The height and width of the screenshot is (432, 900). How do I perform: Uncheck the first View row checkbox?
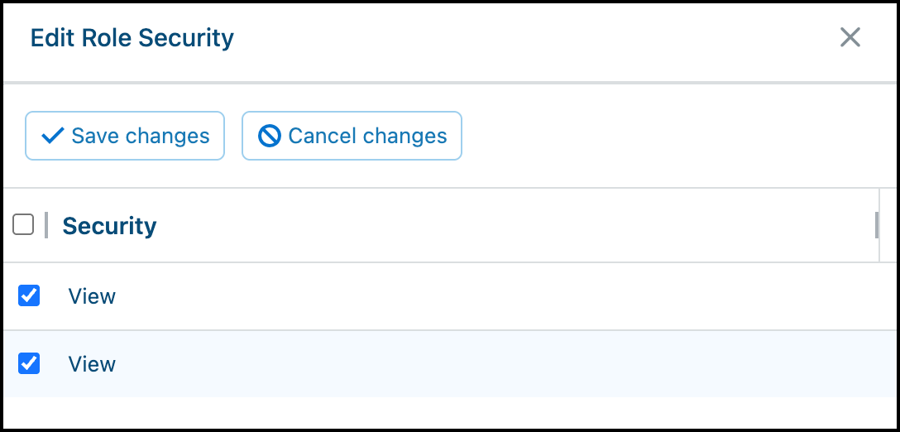29,295
